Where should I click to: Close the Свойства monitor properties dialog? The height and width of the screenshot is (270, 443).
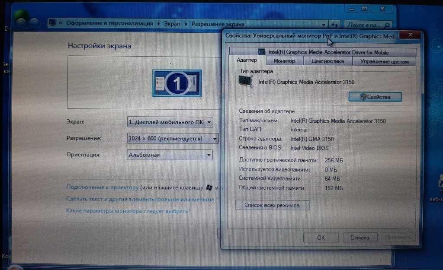coord(410,35)
